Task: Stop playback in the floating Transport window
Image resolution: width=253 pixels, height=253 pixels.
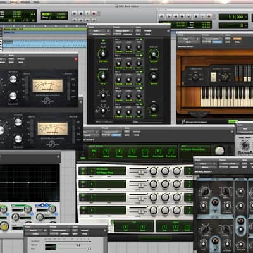Action: coord(196,16)
